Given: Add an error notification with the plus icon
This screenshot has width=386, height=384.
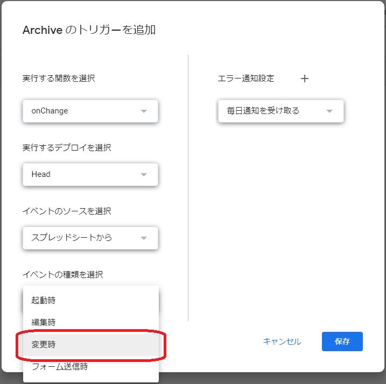Looking at the screenshot, I should click(305, 79).
